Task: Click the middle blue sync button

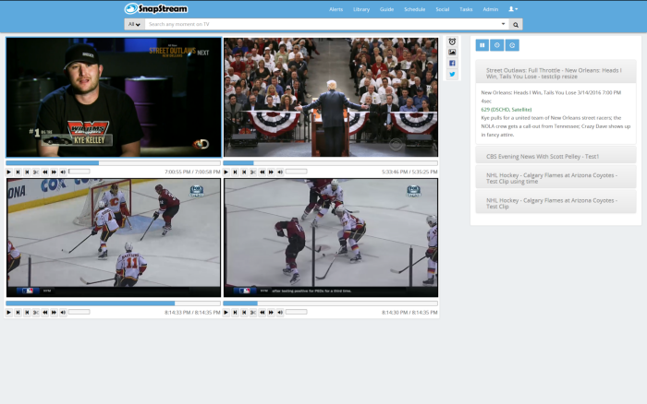Action: (x=497, y=45)
